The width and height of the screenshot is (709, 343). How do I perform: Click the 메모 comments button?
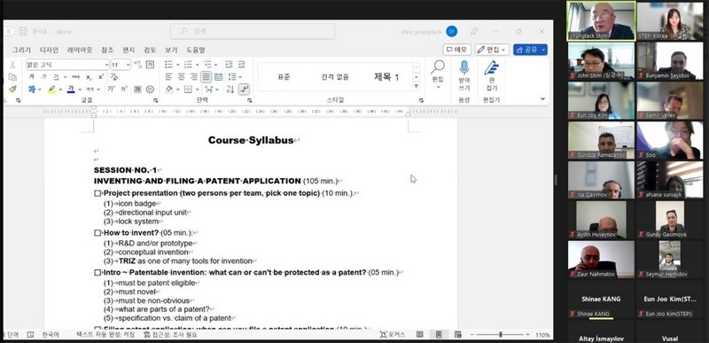pos(457,50)
